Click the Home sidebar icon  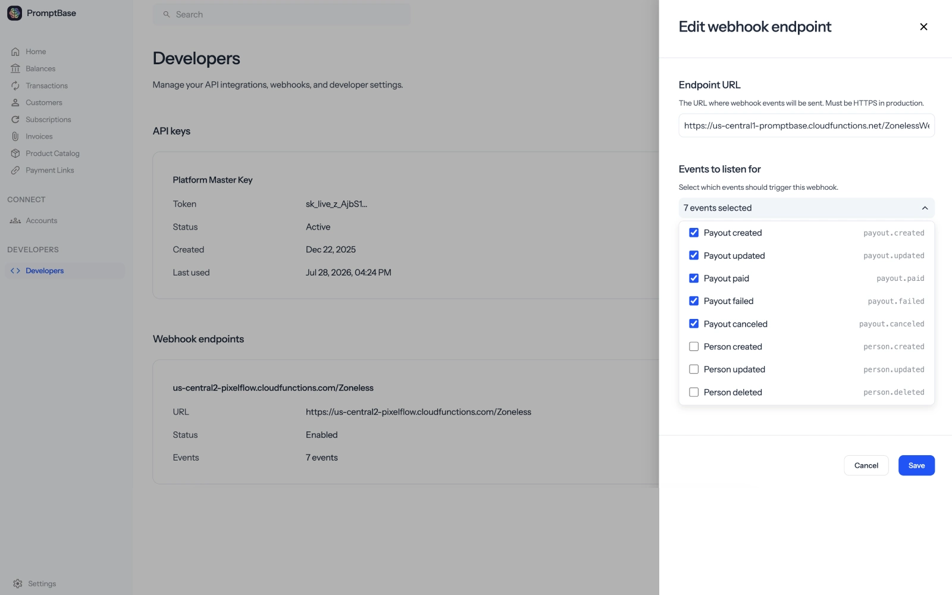[15, 52]
